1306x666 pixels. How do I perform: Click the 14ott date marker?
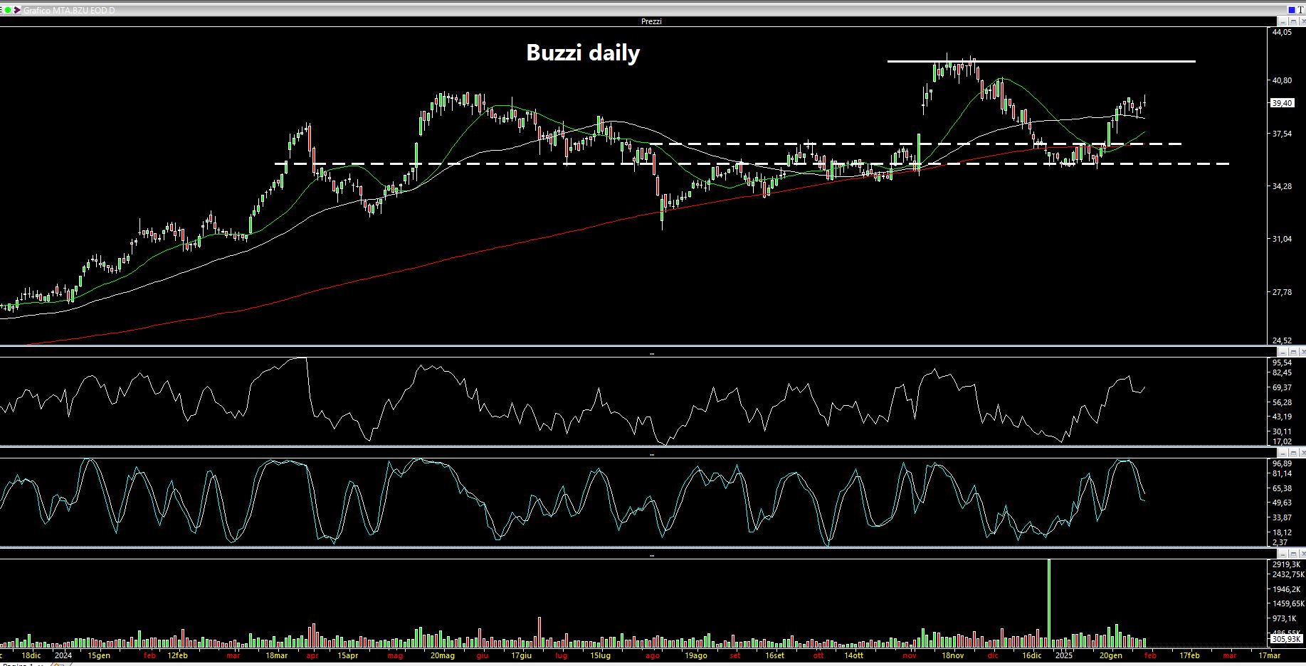pyautogui.click(x=853, y=655)
